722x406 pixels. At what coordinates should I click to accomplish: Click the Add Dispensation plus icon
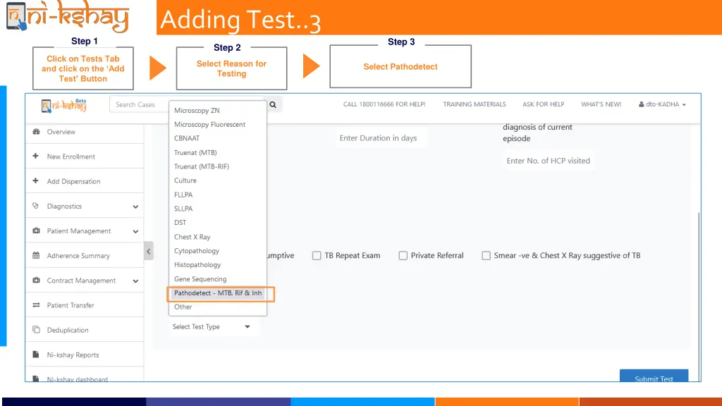point(35,181)
